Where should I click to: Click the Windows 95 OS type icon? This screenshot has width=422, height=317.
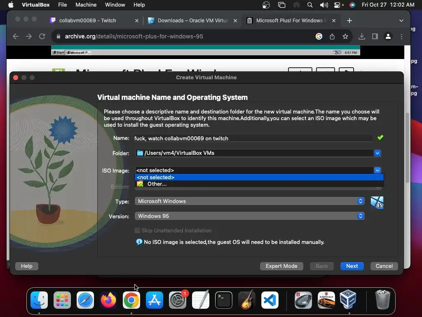click(x=377, y=202)
